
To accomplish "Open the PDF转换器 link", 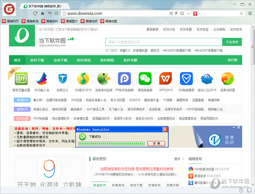I will [40, 118].
